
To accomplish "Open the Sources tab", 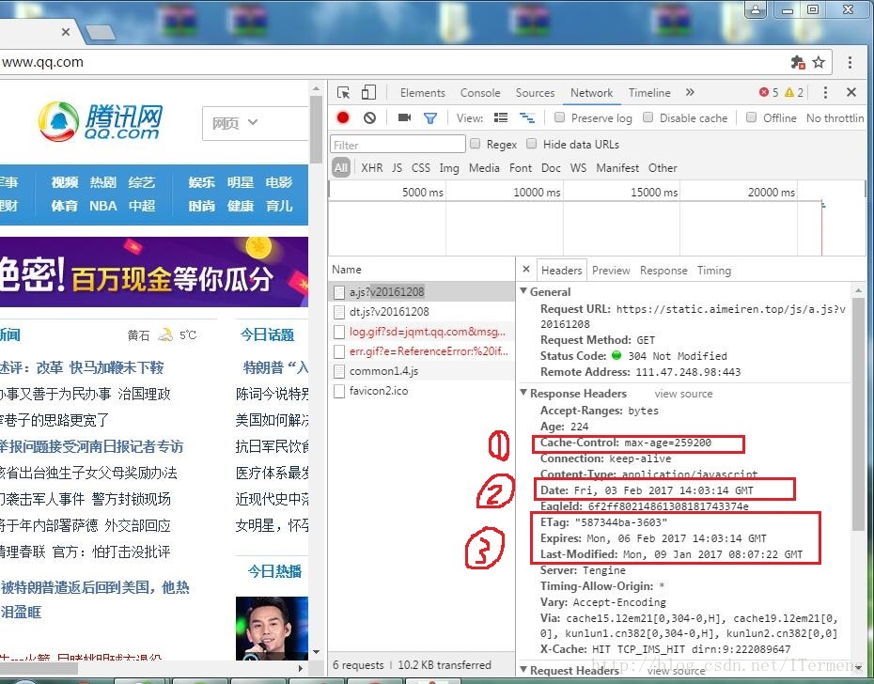I will (x=535, y=92).
